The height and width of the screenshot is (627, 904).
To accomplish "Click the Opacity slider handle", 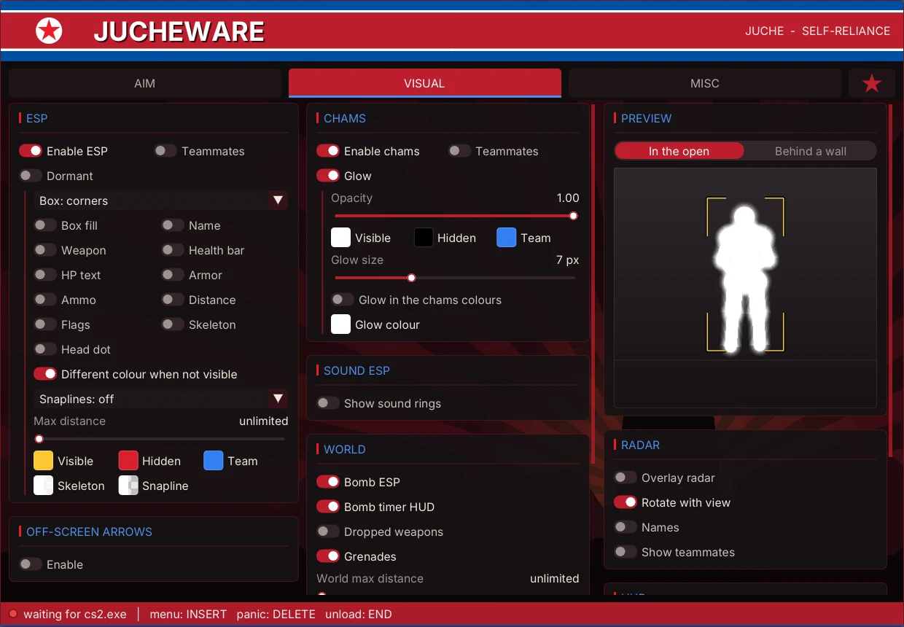I will pos(574,216).
